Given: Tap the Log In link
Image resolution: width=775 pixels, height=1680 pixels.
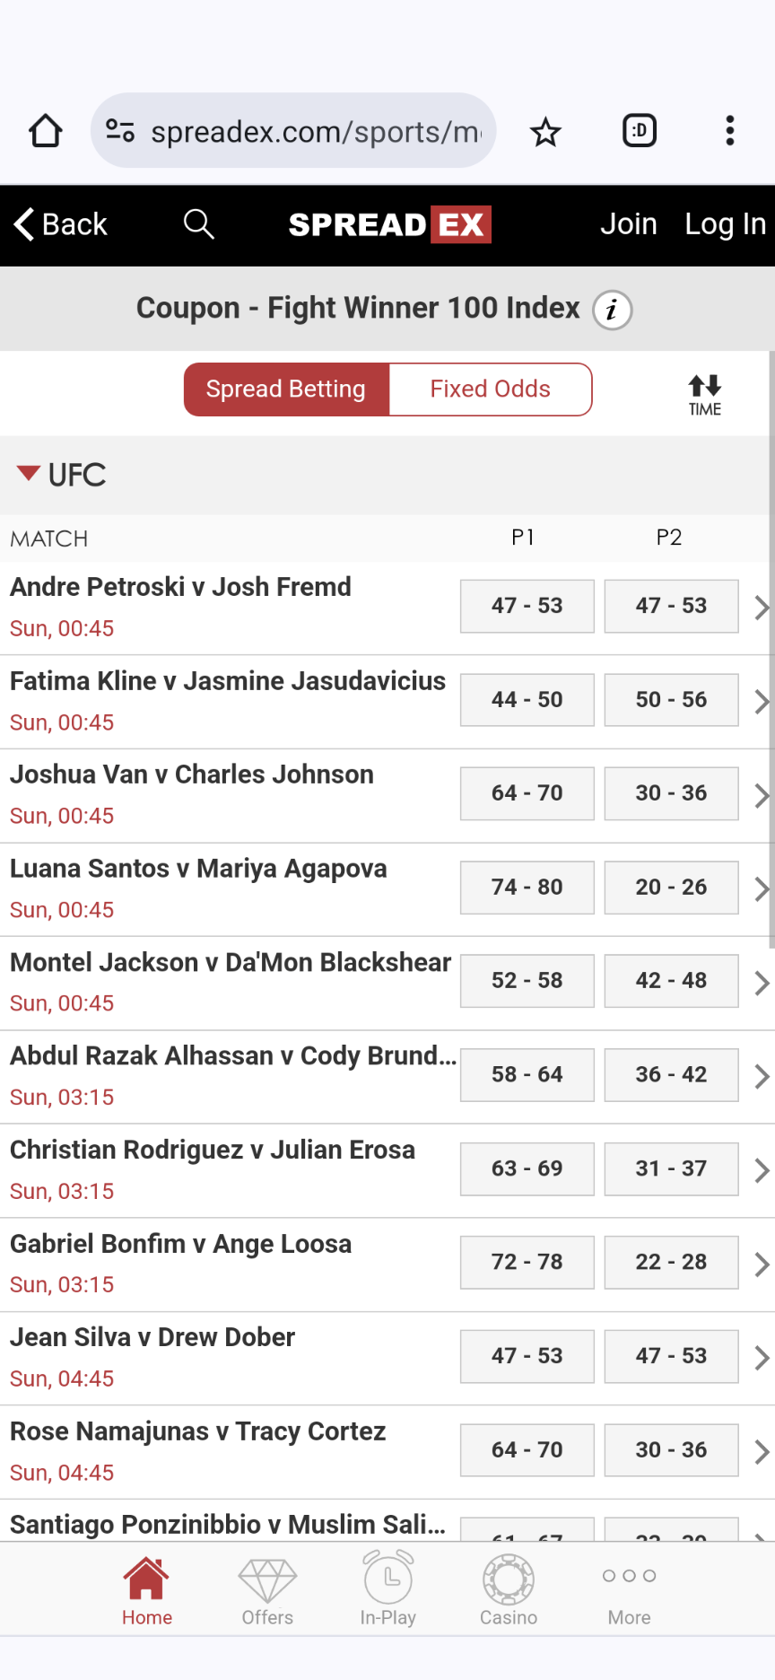Looking at the screenshot, I should [x=724, y=224].
